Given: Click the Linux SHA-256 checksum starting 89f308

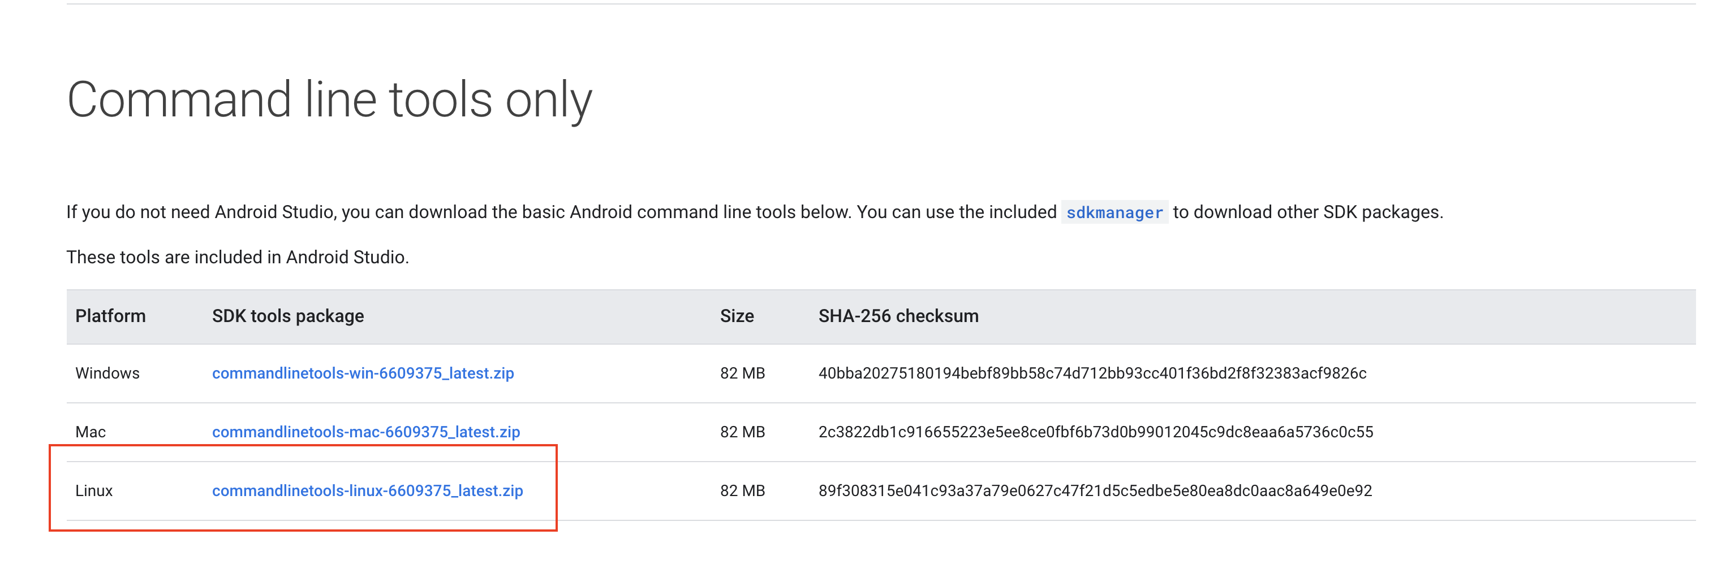Looking at the screenshot, I should [x=1094, y=491].
